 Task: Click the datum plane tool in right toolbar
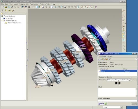[x=124, y=11]
